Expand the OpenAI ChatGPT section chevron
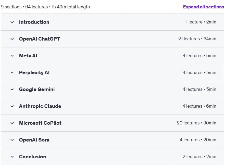 coord(12,39)
